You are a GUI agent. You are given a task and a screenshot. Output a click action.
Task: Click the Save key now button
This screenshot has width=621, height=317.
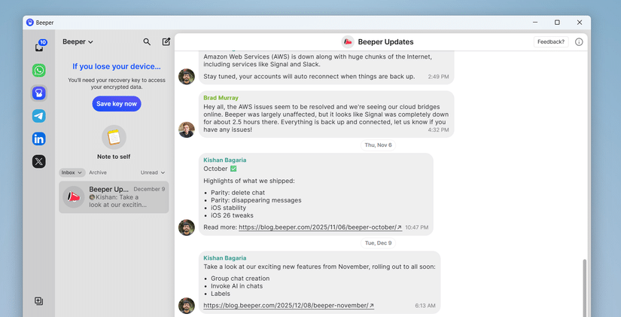(117, 104)
